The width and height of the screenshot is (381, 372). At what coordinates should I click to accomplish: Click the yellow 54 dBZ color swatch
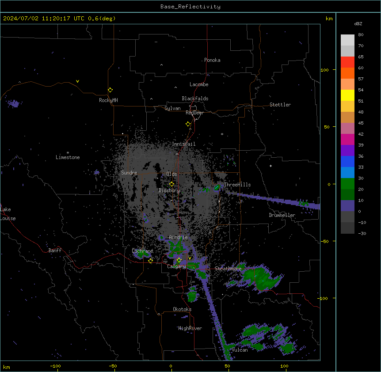347,95
